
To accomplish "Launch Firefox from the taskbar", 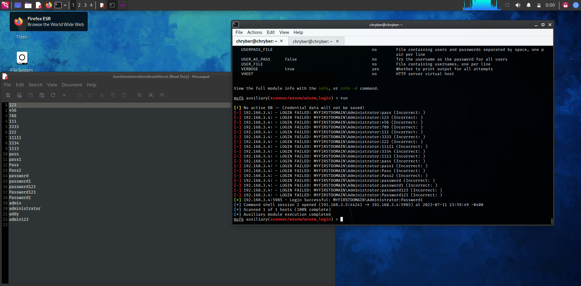I will point(49,5).
